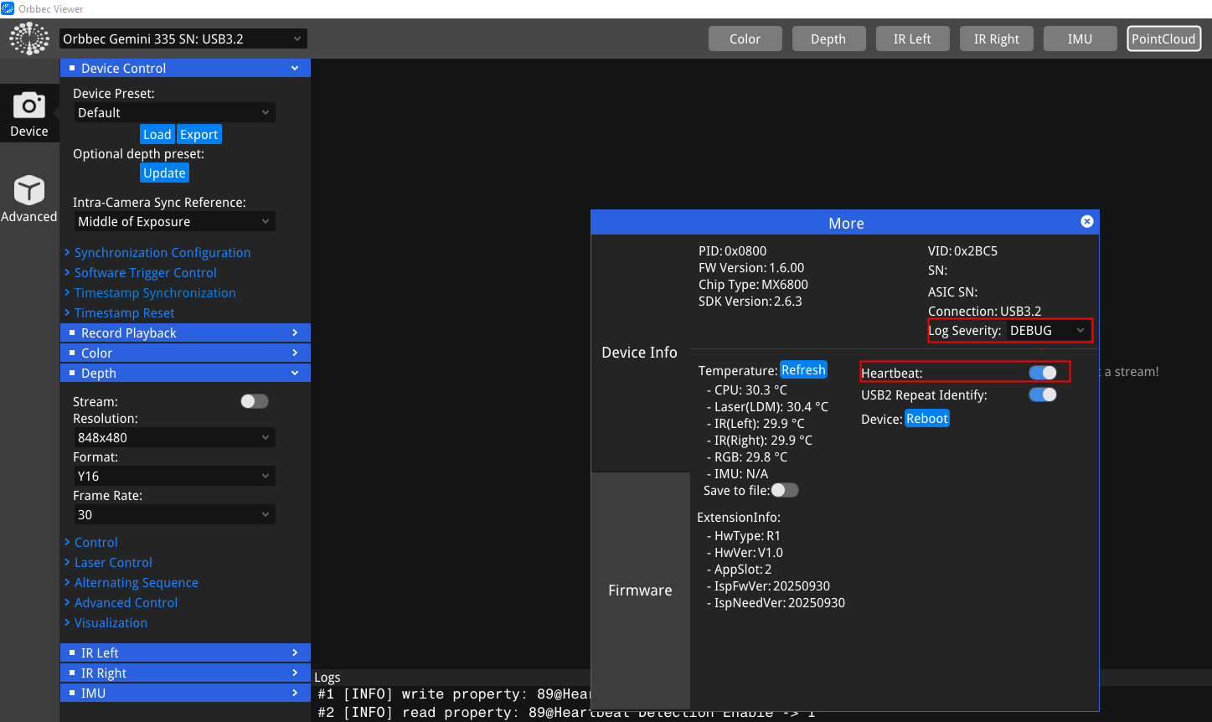Image resolution: width=1212 pixels, height=722 pixels.
Task: Toggle the Depth stream switch
Action: [254, 401]
